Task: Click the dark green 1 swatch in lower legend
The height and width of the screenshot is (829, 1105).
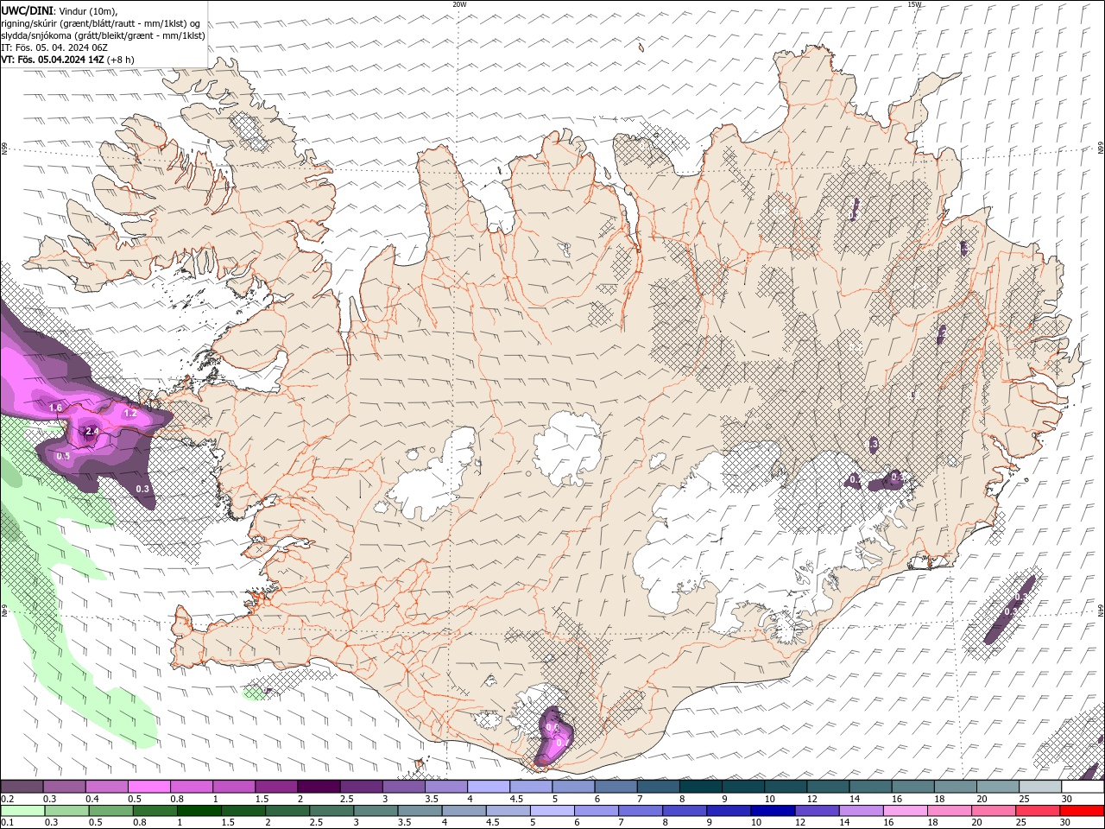Action: click(x=199, y=811)
